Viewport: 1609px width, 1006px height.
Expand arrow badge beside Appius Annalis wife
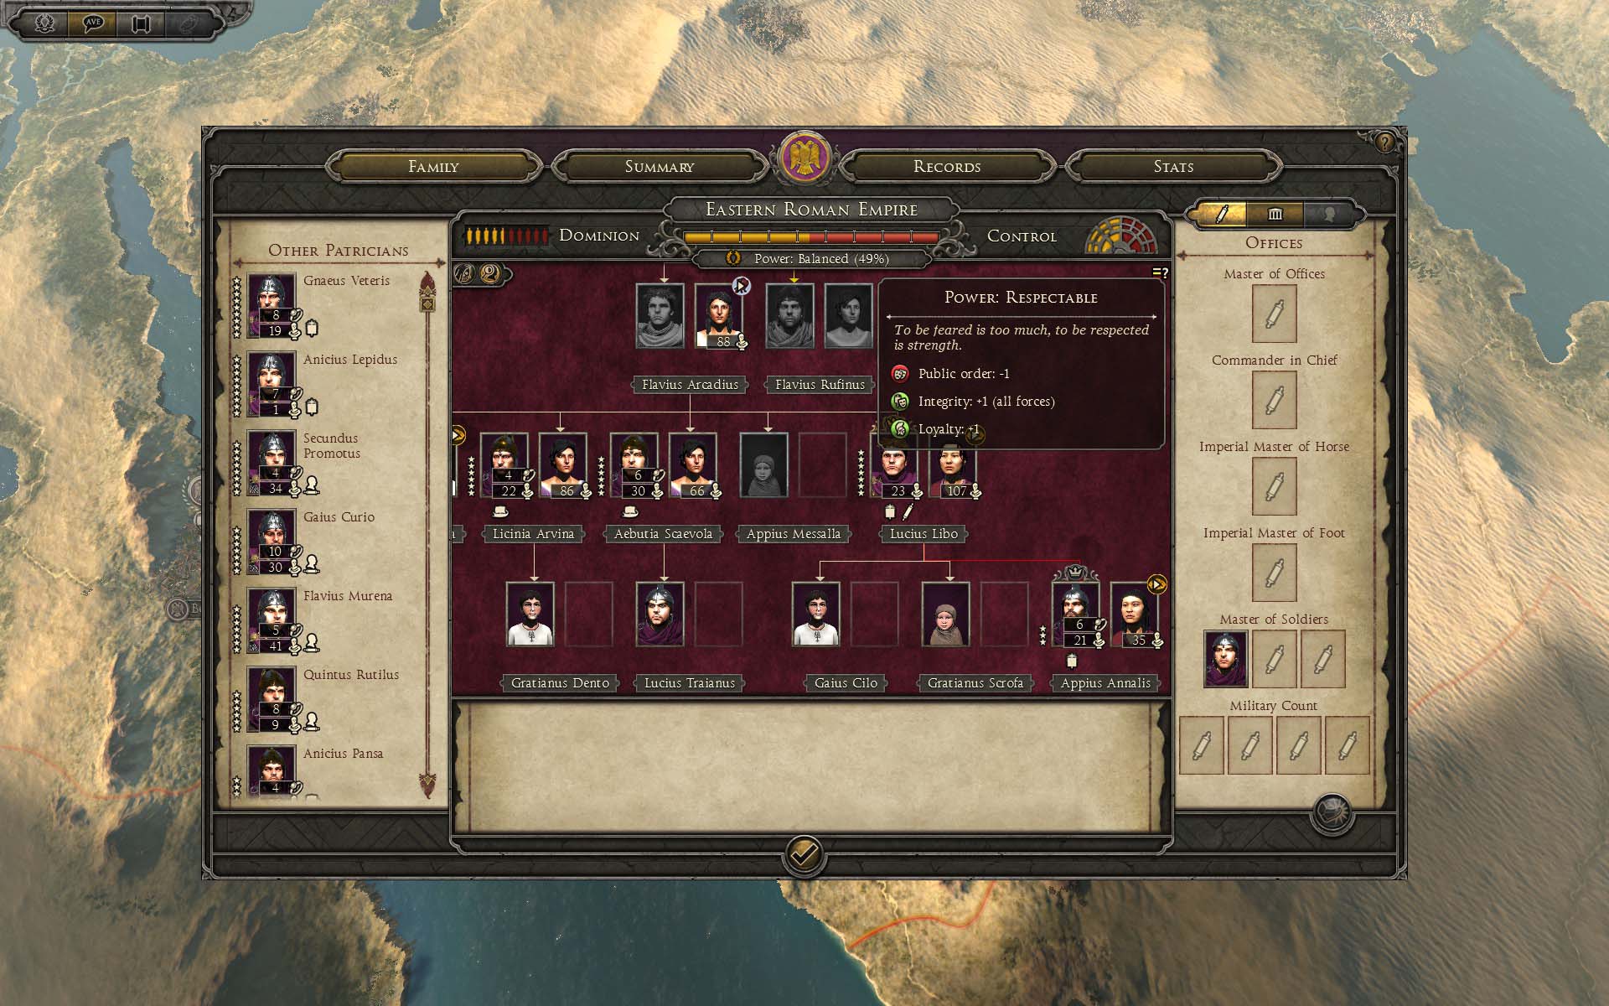1156,584
